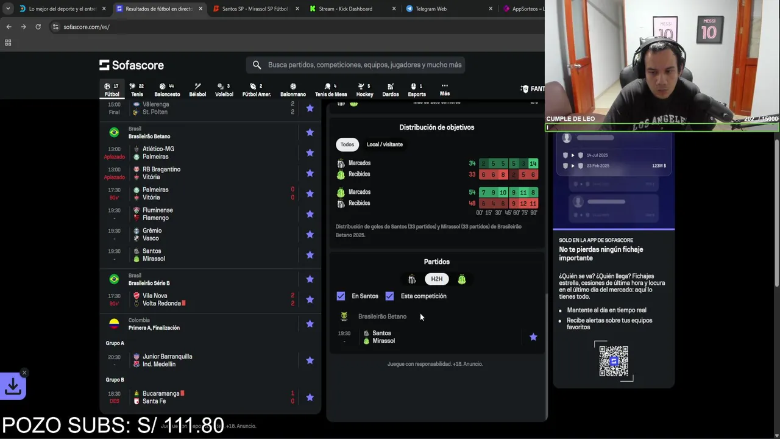This screenshot has width=780, height=439.
Task: Select Mirassol crest tab in Partidos
Action: point(461,279)
